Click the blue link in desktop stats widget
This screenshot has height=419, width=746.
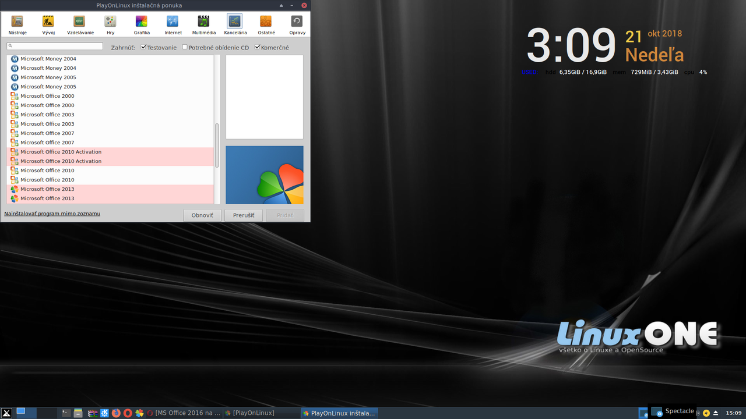[x=529, y=72]
